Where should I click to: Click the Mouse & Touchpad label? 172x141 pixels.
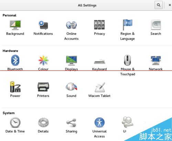point(128,72)
